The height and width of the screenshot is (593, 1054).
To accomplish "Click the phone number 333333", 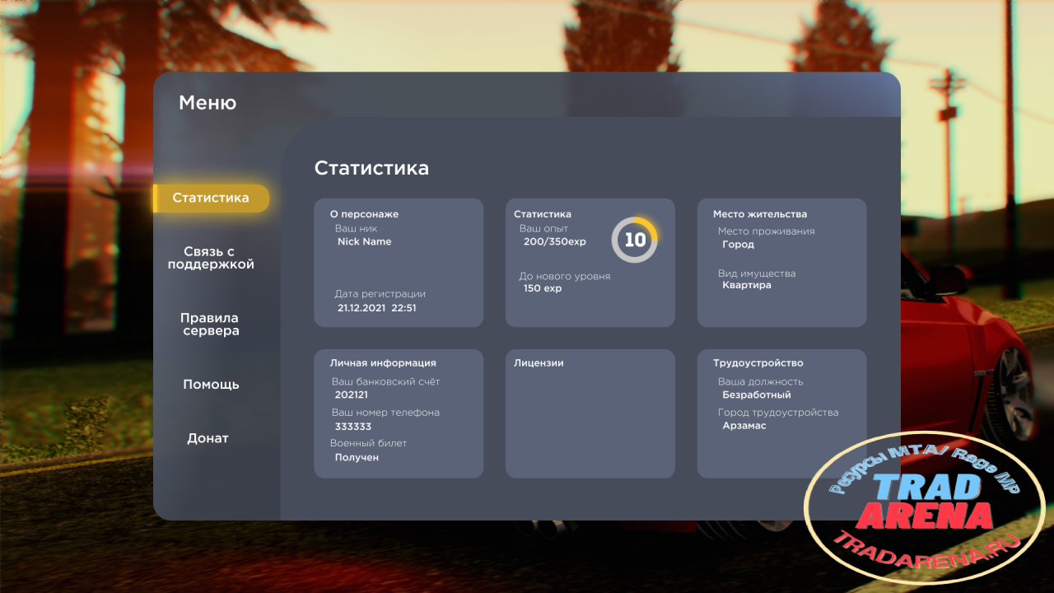I will coord(353,427).
